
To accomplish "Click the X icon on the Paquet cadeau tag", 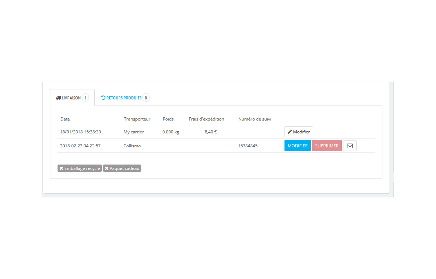I will pos(107,168).
